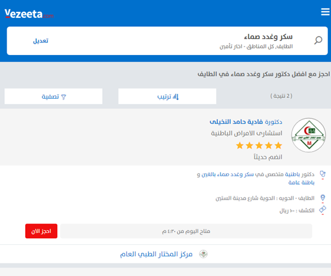
Task: Open the hamburger menu
Action: coord(325,12)
